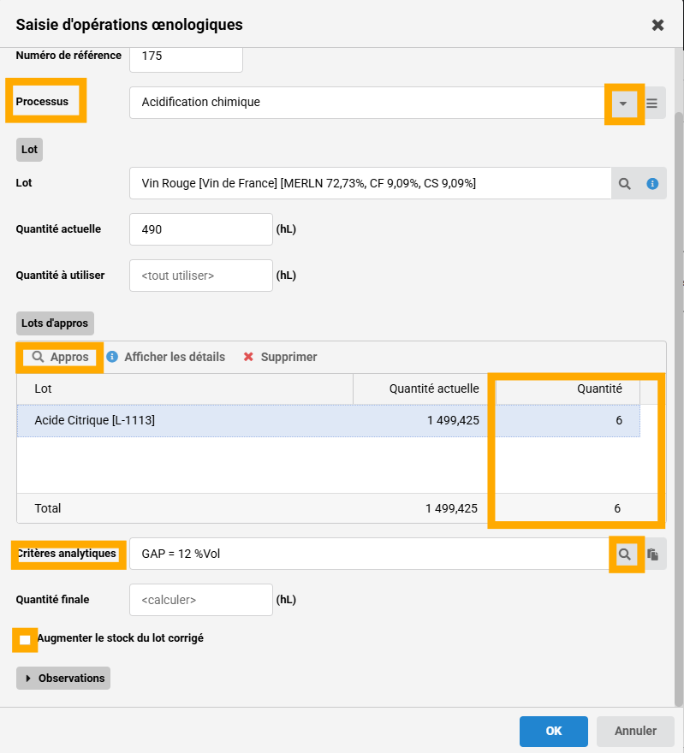Click the Annuler button
Image resolution: width=684 pixels, height=753 pixels.
[635, 731]
